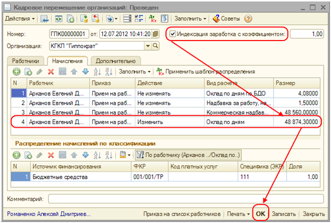Delete a row in the Распределение начислений table
The width and height of the screenshot is (331, 223).
(51, 155)
